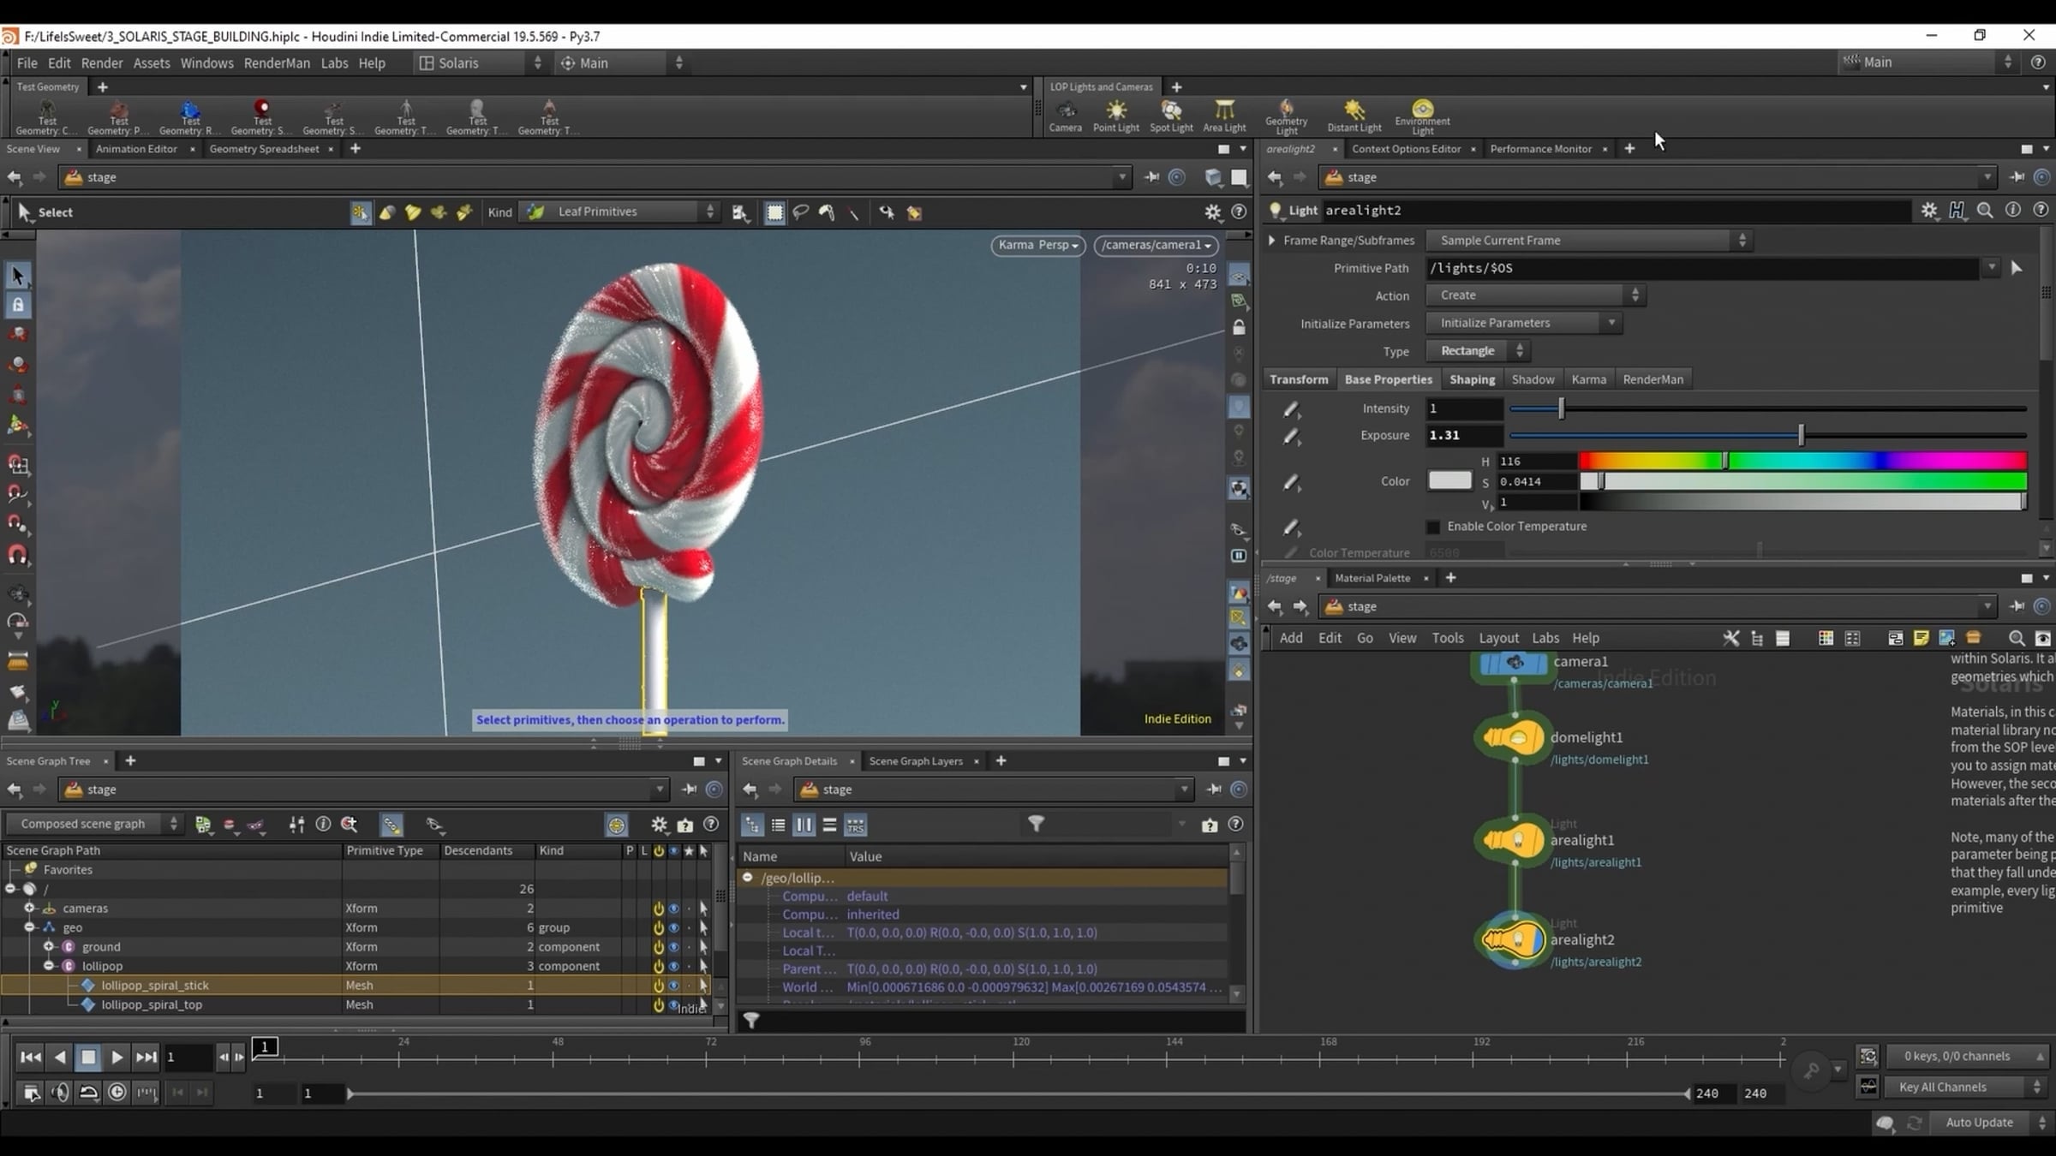Adjust the Exposure slider
The image size is (2056, 1156).
point(1767,436)
